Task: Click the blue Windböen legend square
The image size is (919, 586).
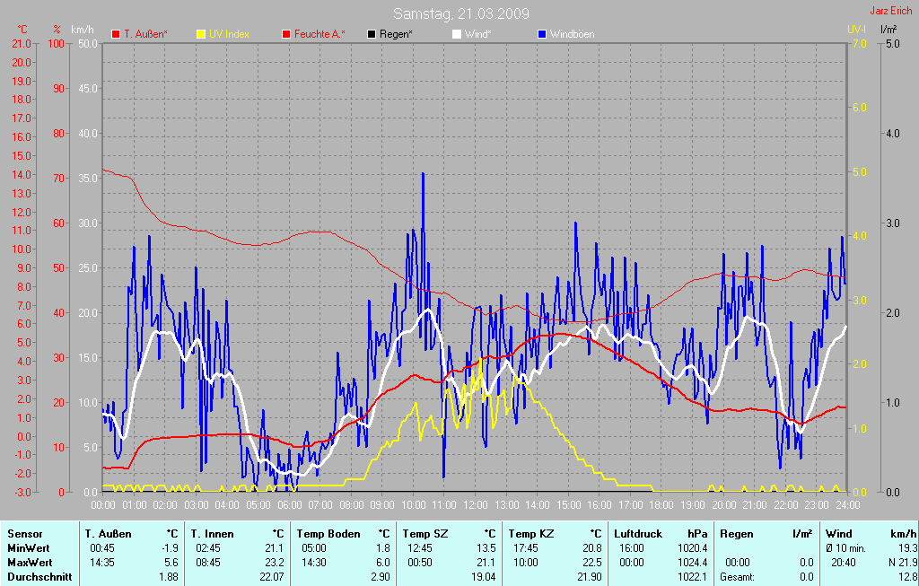Action: pyautogui.click(x=542, y=34)
